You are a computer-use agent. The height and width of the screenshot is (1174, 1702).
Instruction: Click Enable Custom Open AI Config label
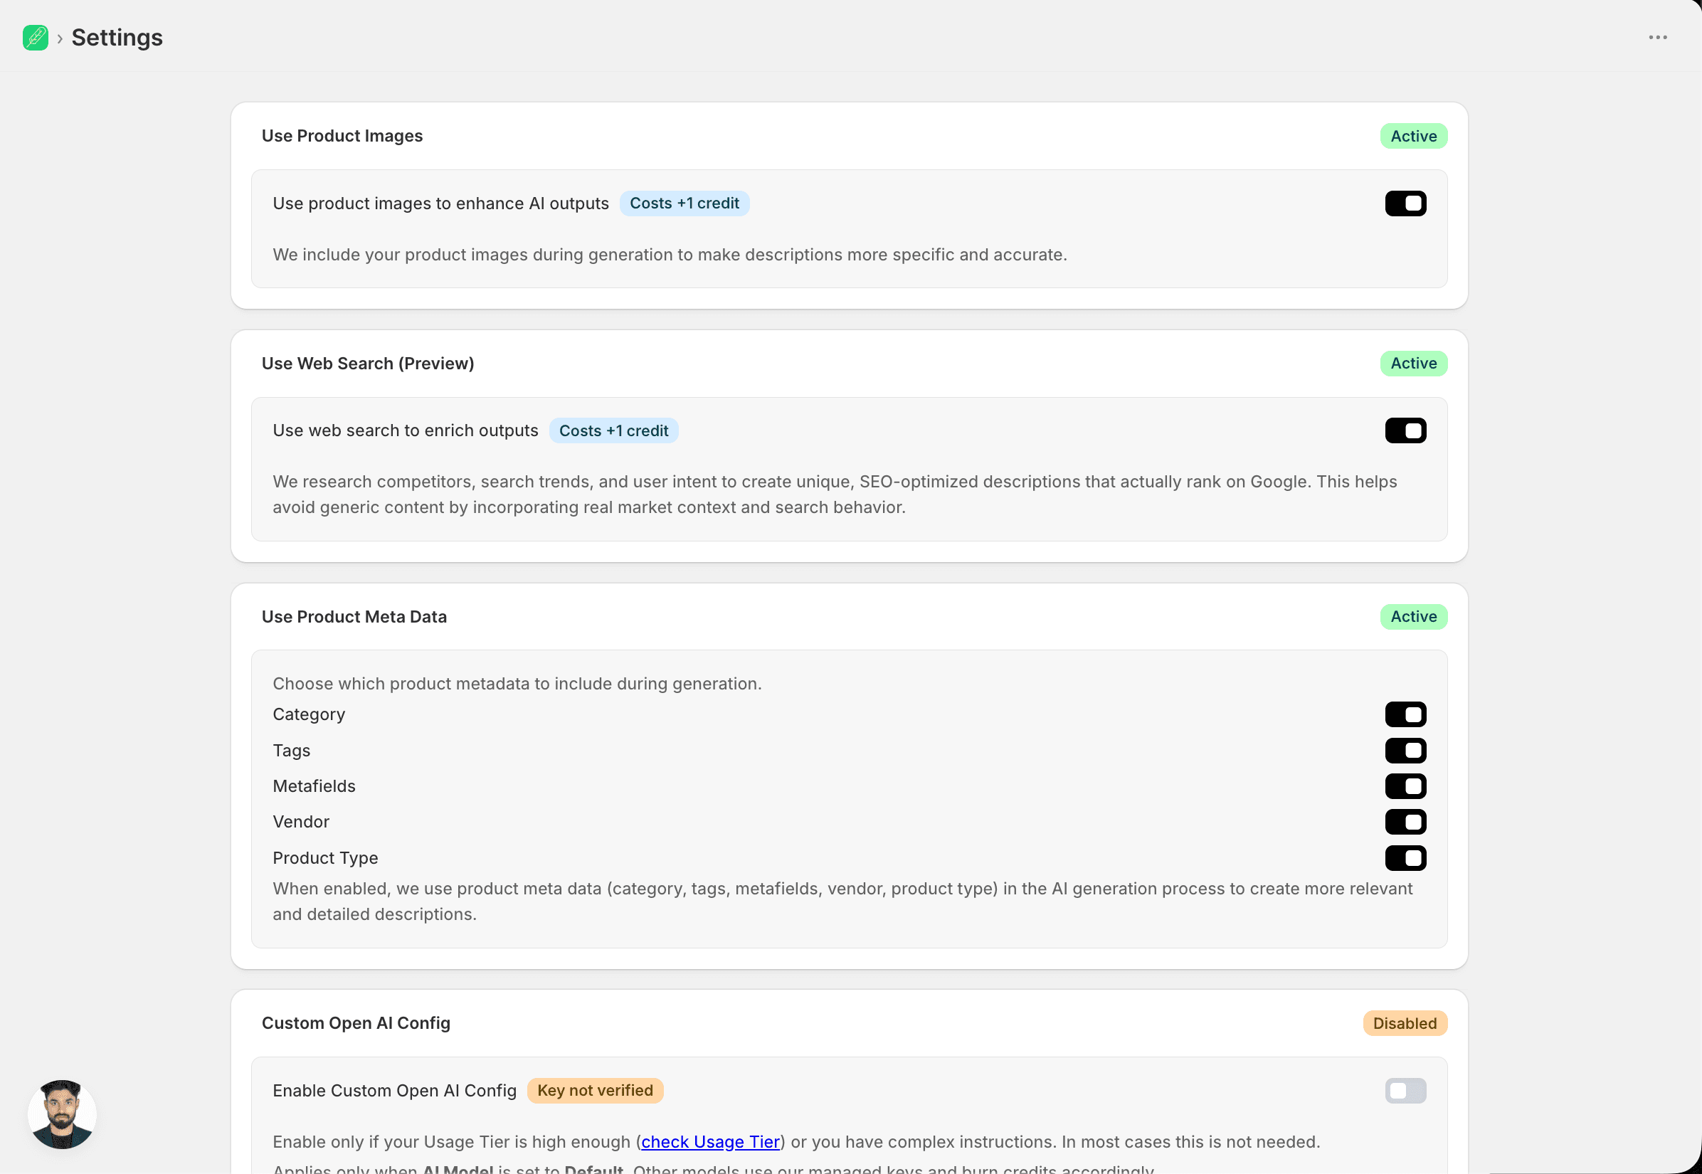[x=395, y=1090]
